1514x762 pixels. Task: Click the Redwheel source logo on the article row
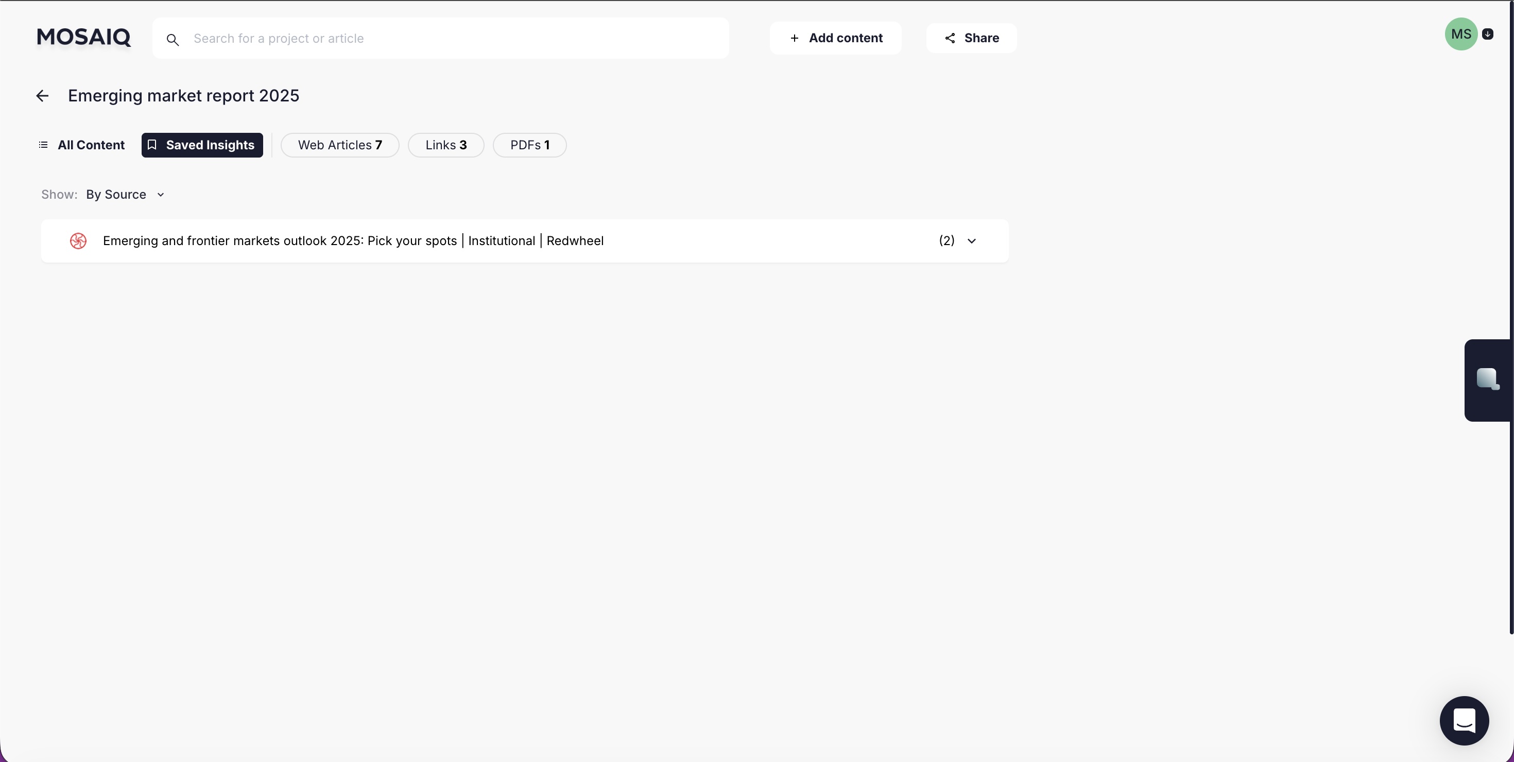78,240
